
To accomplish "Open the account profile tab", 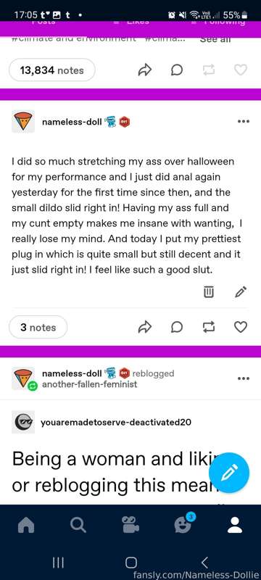I will tap(235, 524).
